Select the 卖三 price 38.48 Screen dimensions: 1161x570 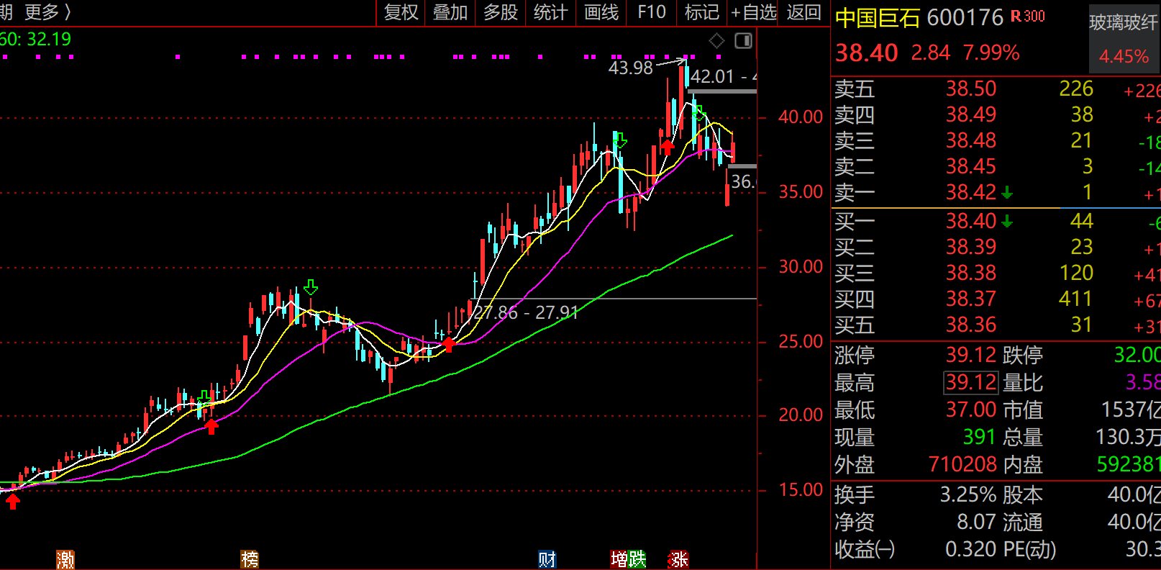coord(971,140)
